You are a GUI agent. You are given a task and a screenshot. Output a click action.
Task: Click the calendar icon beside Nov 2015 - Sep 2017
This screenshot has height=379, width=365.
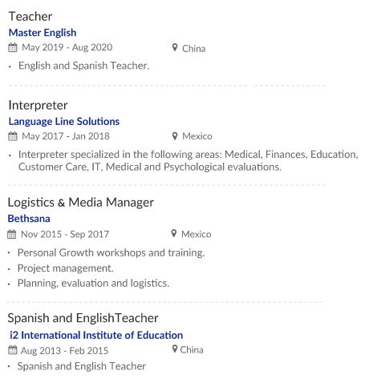tap(12, 234)
